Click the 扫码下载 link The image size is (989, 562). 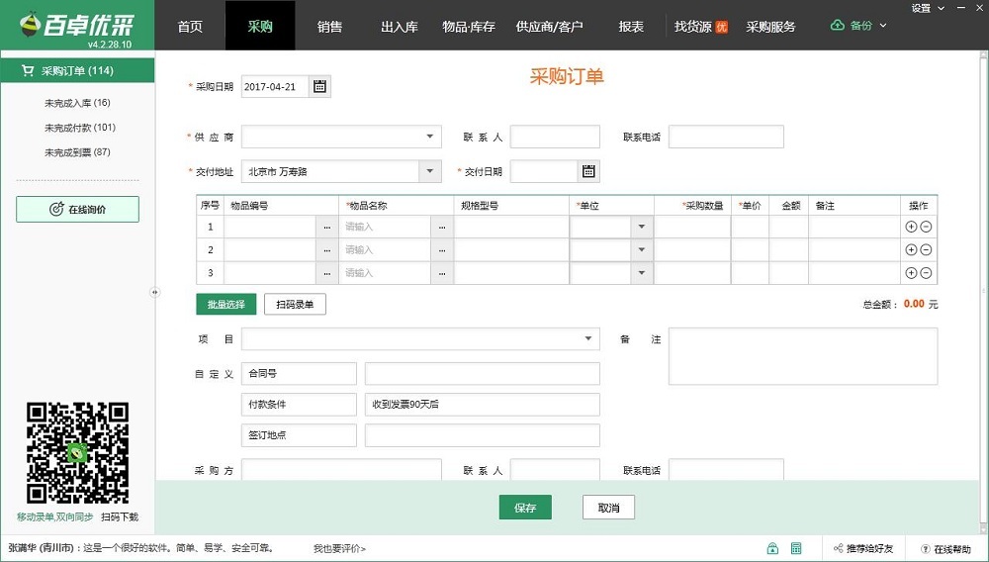click(x=120, y=516)
